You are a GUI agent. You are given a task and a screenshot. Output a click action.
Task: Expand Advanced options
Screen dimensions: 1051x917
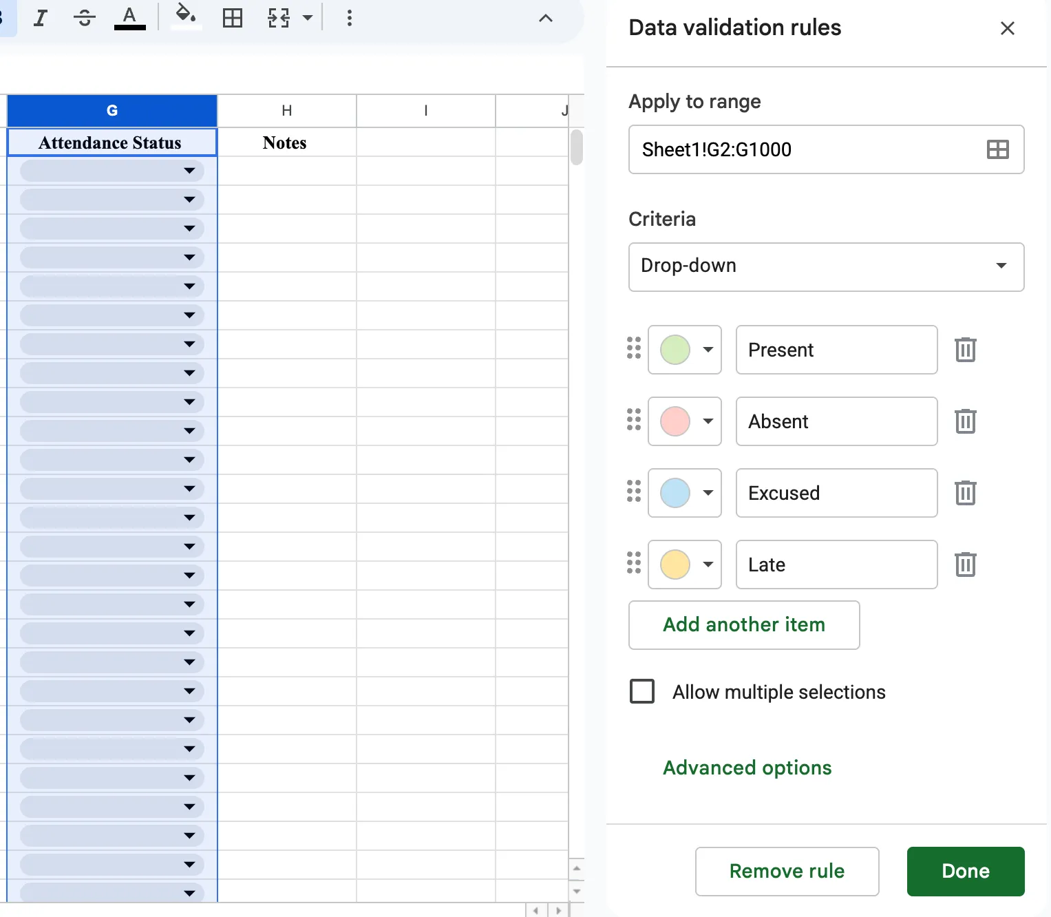(x=747, y=768)
